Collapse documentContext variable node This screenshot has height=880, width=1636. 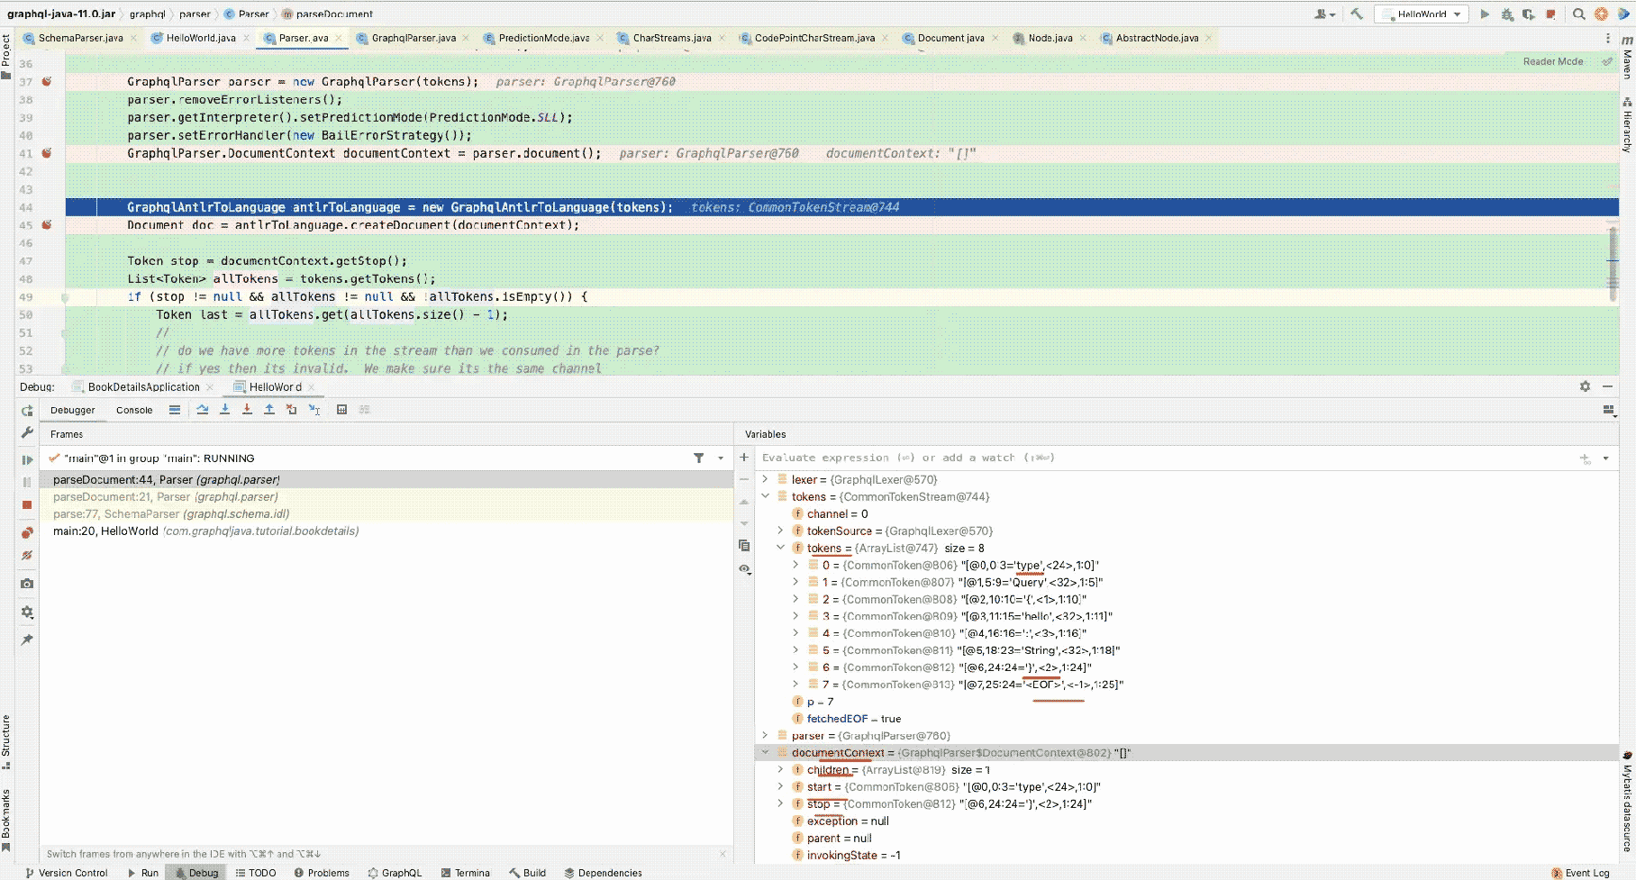pyautogui.click(x=766, y=753)
